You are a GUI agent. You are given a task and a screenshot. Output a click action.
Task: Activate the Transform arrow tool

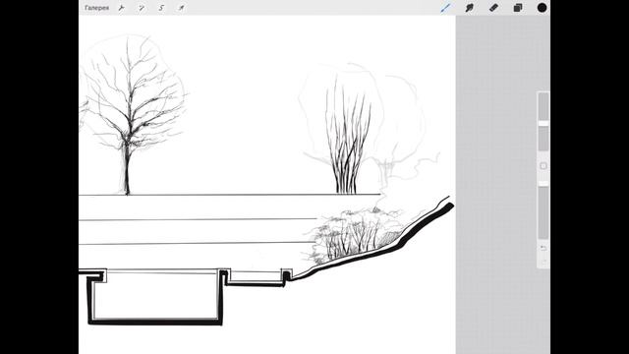tap(181, 8)
